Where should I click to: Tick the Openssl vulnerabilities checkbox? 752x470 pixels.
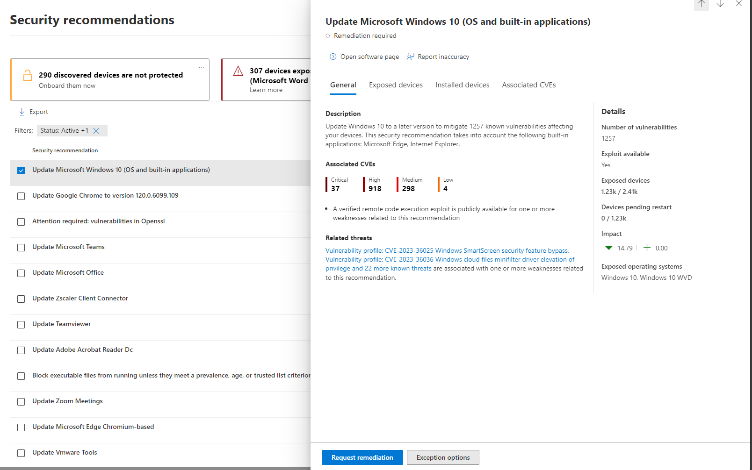pyautogui.click(x=21, y=222)
